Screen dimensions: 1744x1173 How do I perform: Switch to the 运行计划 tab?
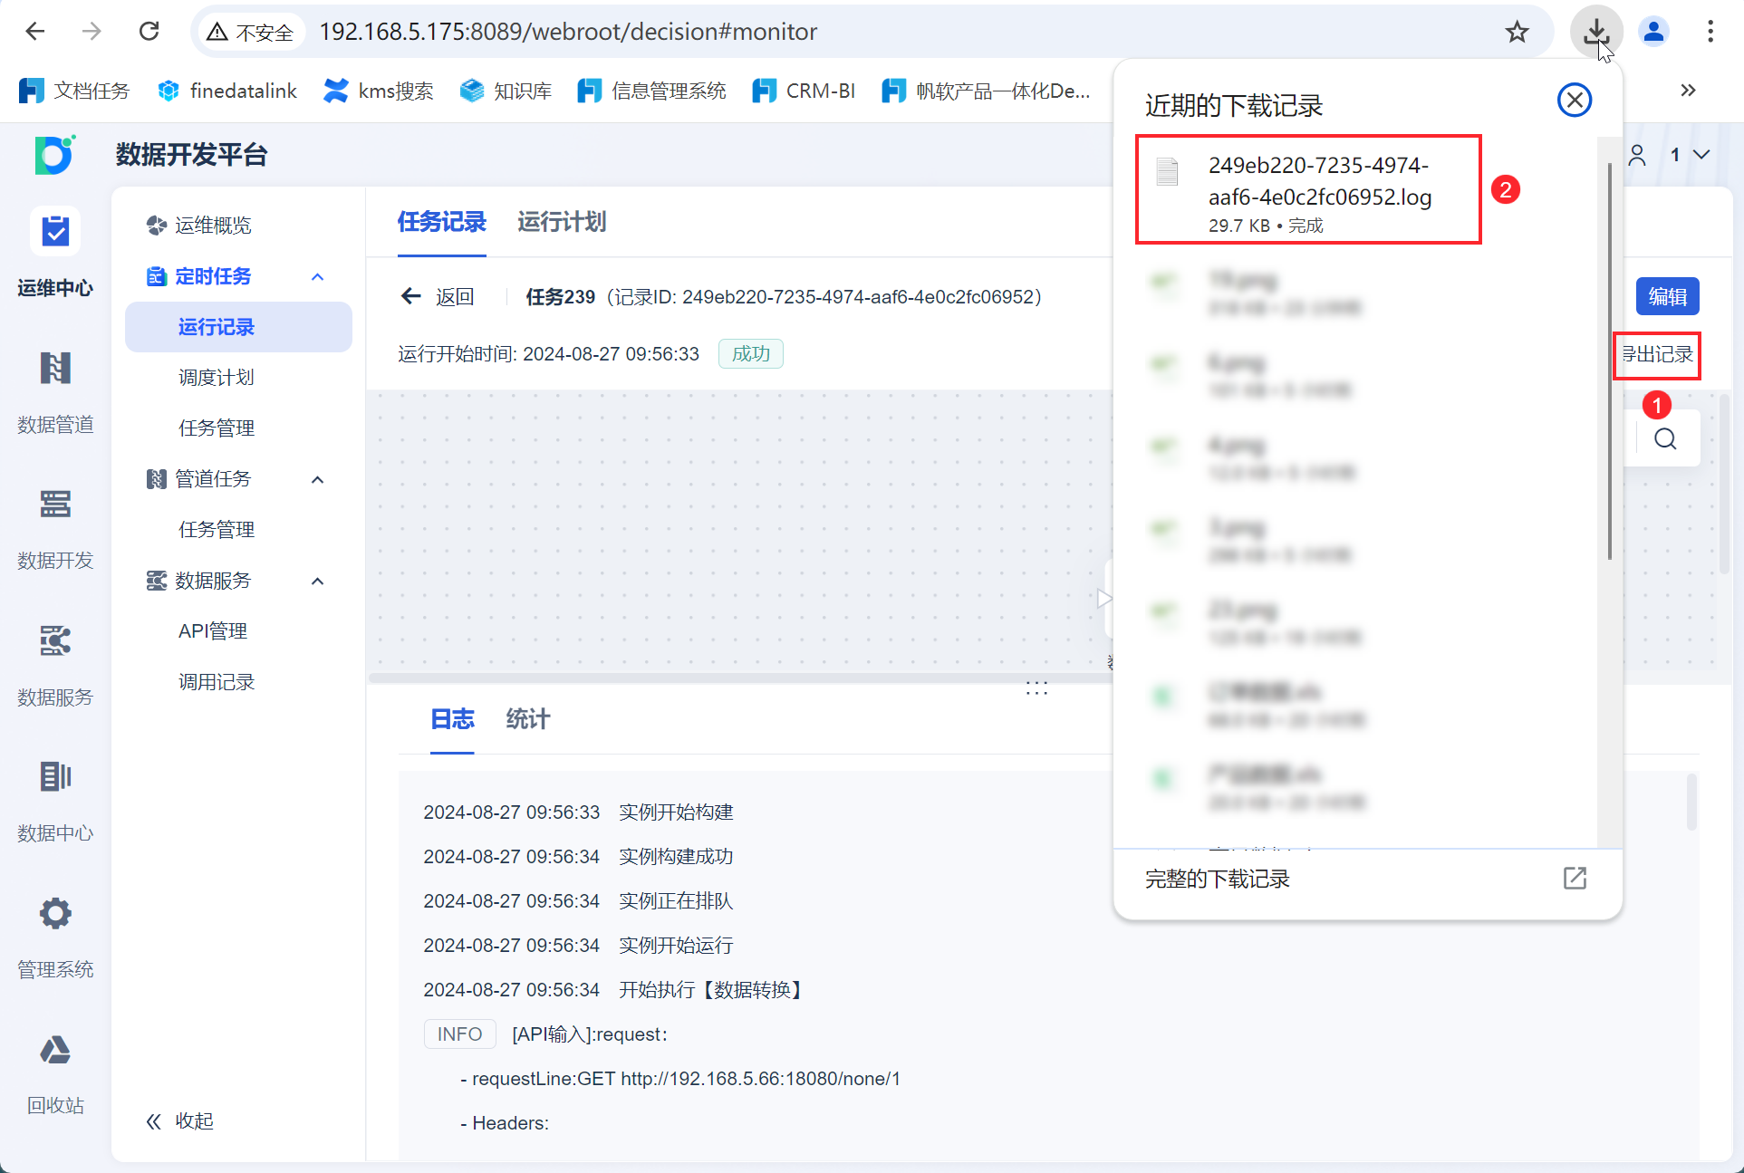pos(562,222)
